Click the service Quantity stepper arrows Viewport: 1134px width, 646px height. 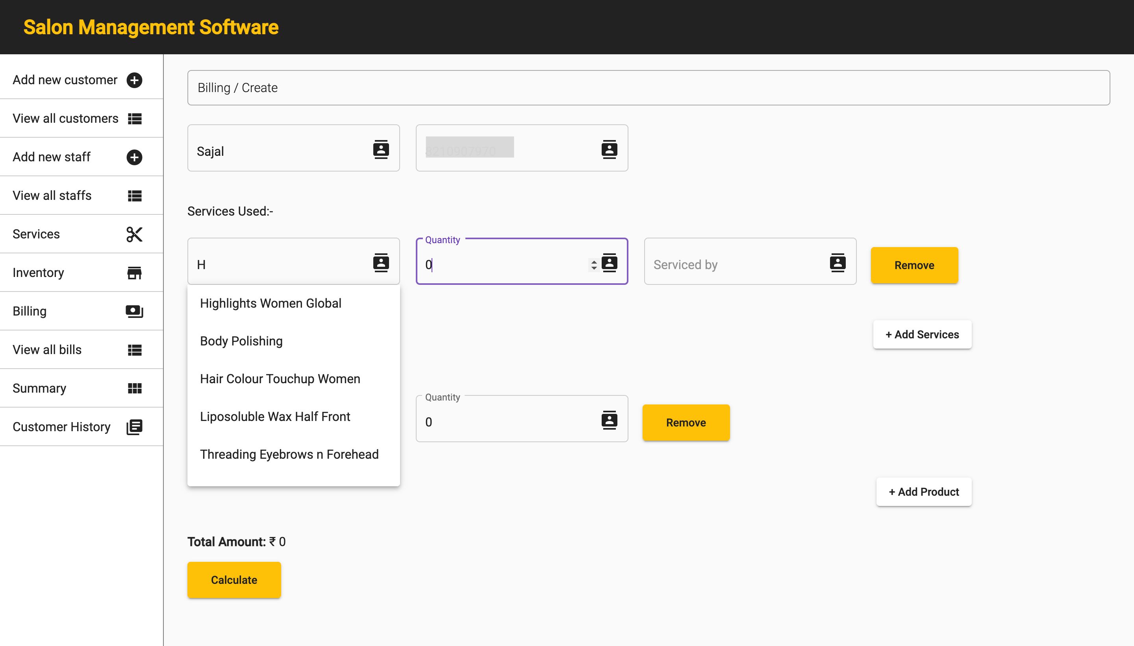[x=594, y=265]
